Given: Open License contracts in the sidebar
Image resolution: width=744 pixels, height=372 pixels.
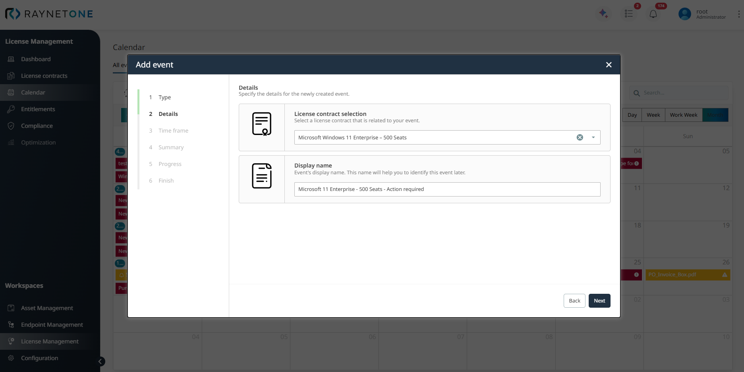Looking at the screenshot, I should click(x=44, y=76).
